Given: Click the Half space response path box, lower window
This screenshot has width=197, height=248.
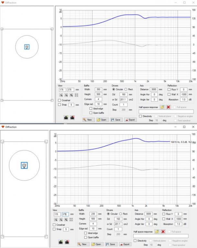Looking at the screenshot, I should (x=161, y=236).
